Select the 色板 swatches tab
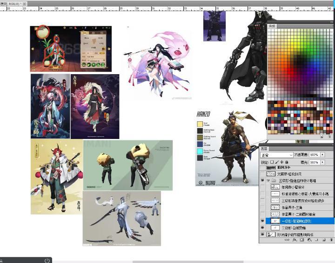 pos(272,26)
